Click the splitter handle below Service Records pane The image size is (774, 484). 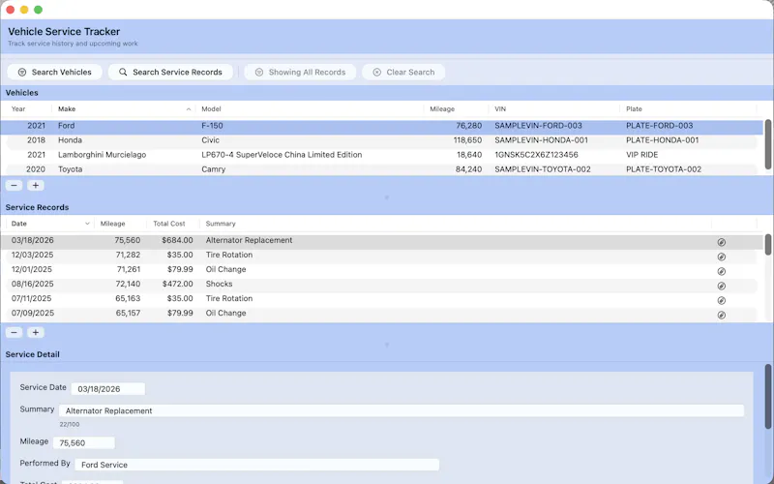coord(387,345)
